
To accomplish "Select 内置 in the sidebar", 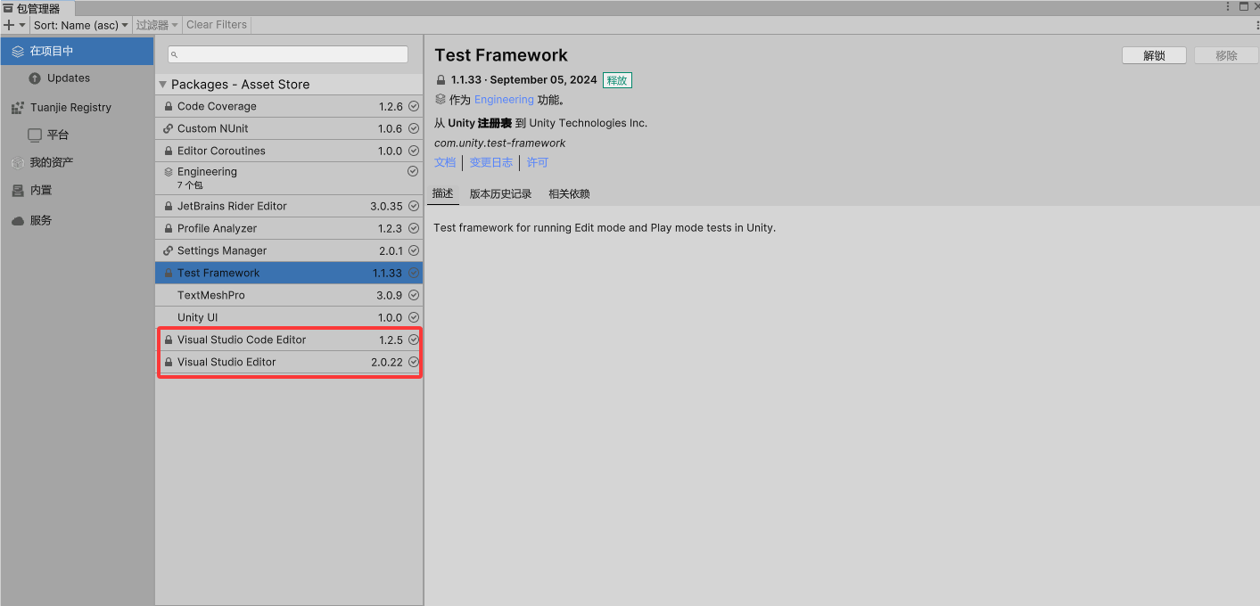I will (x=41, y=191).
